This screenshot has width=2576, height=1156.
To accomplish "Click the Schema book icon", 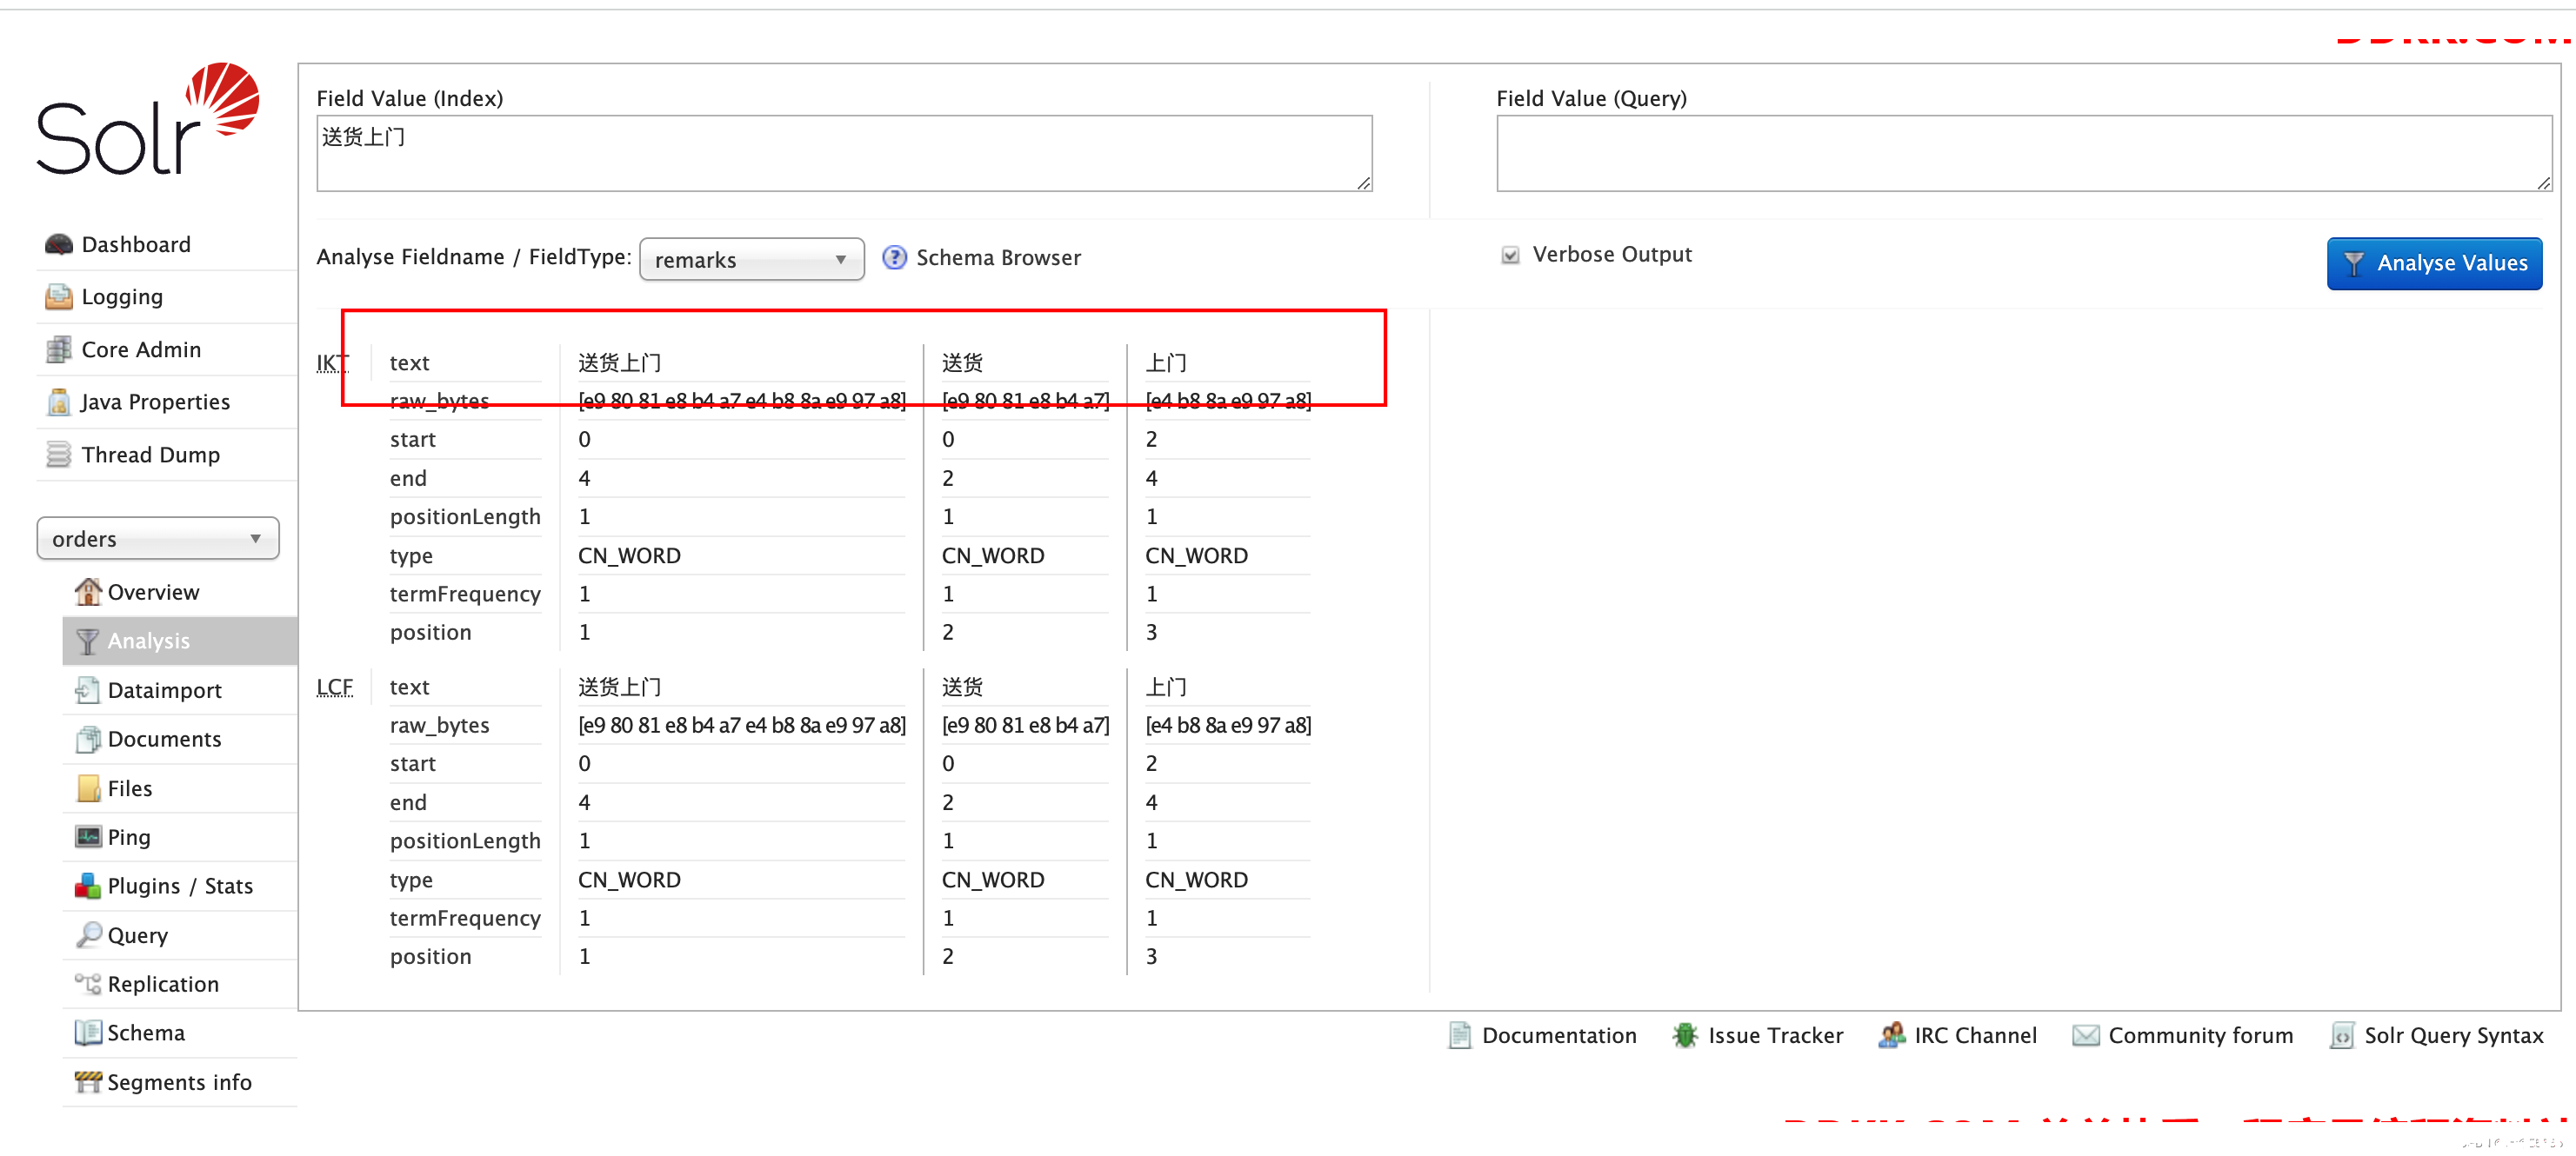I will (x=88, y=1033).
